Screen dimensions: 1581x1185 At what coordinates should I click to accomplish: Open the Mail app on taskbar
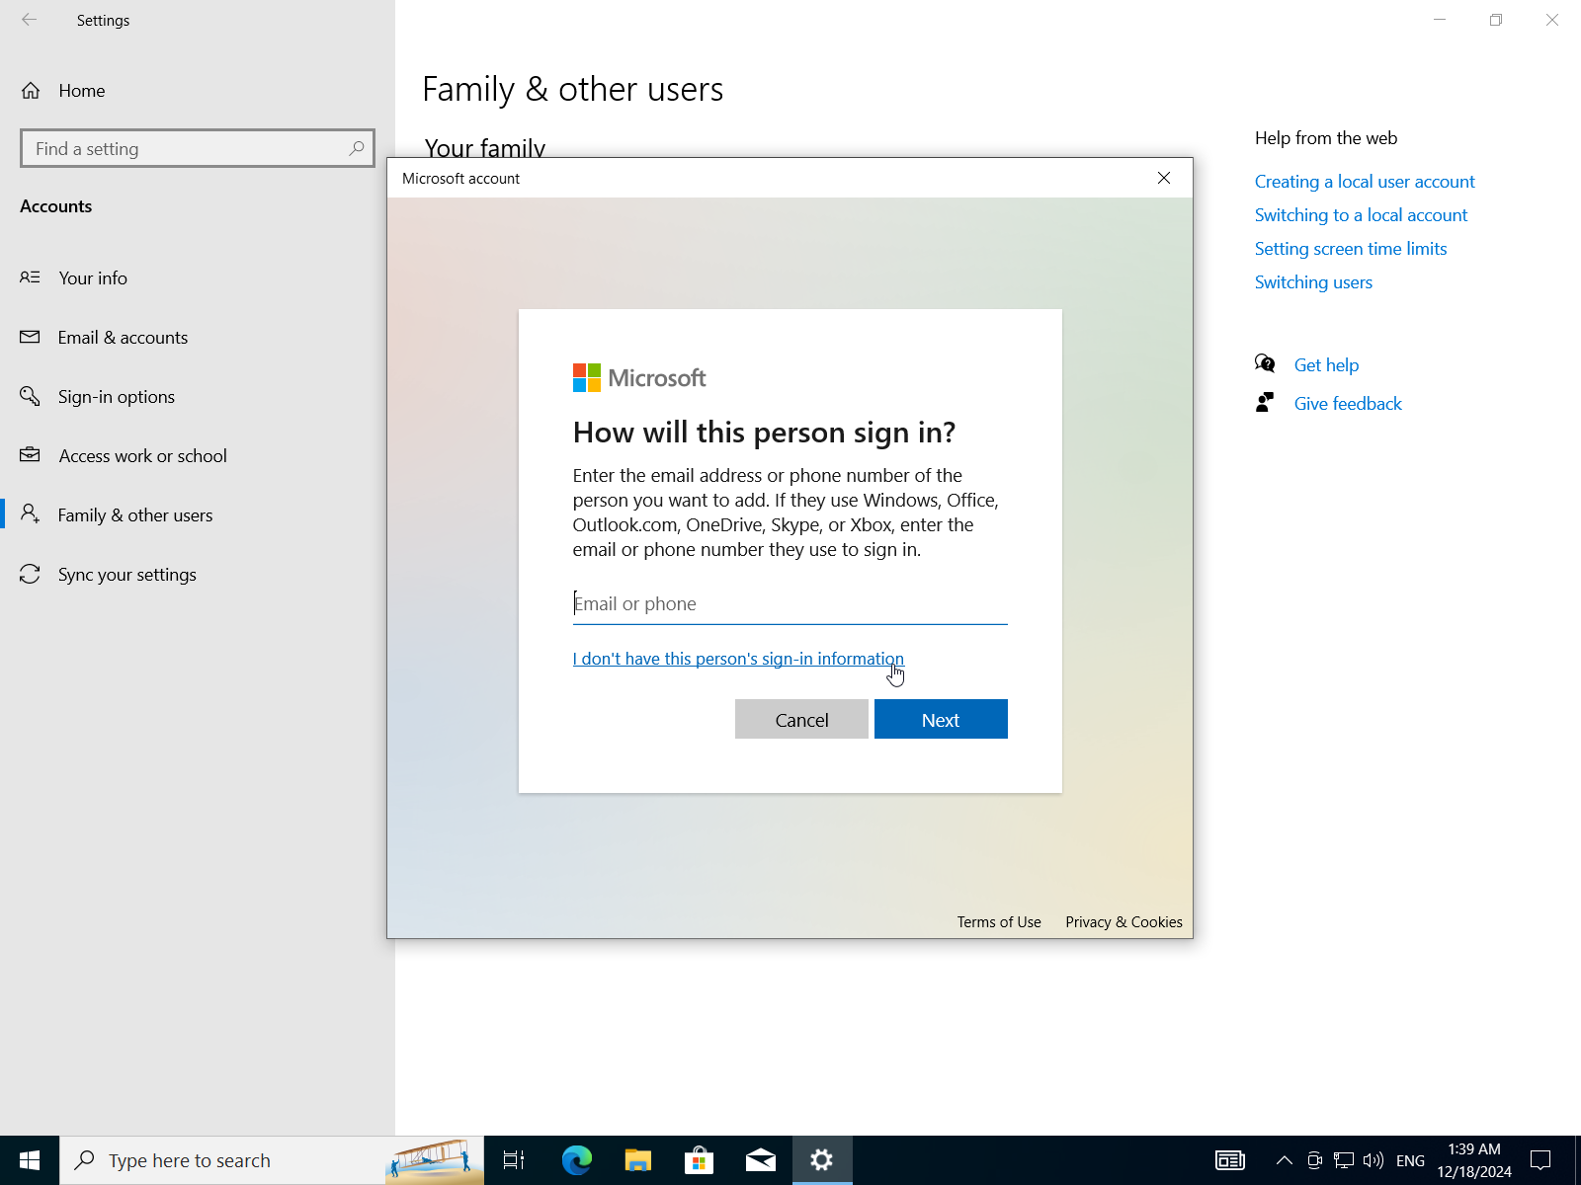point(761,1160)
